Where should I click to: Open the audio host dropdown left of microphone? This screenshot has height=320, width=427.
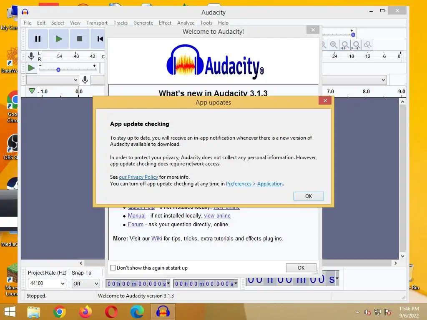coord(53,80)
